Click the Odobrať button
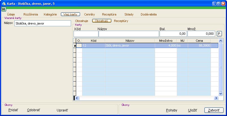 coord(34,110)
